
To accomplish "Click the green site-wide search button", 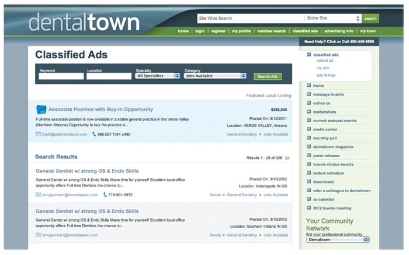I will (370, 18).
